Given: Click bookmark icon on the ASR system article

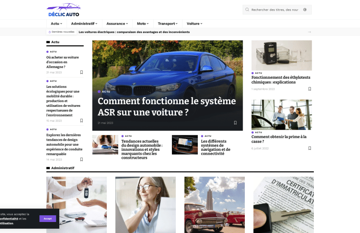Looking at the screenshot, I should pyautogui.click(x=235, y=123).
